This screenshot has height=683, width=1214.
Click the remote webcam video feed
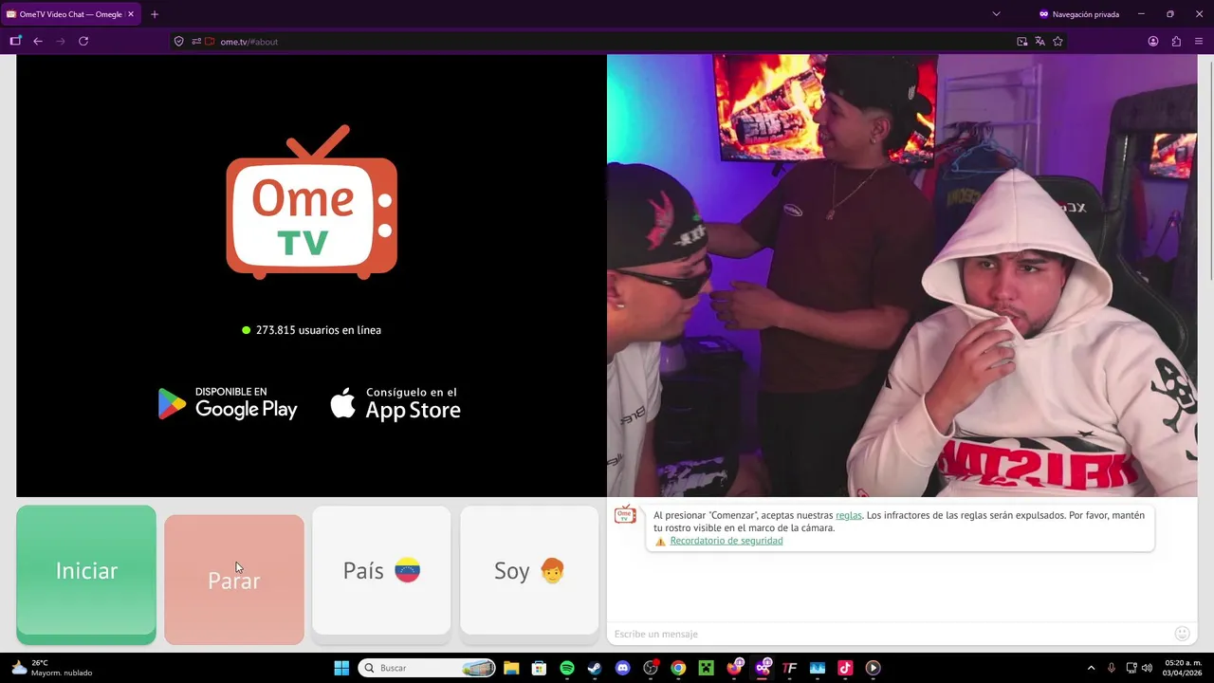tap(902, 275)
